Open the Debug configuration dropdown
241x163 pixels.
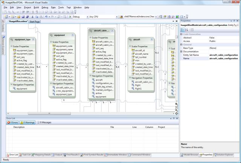[87, 17]
